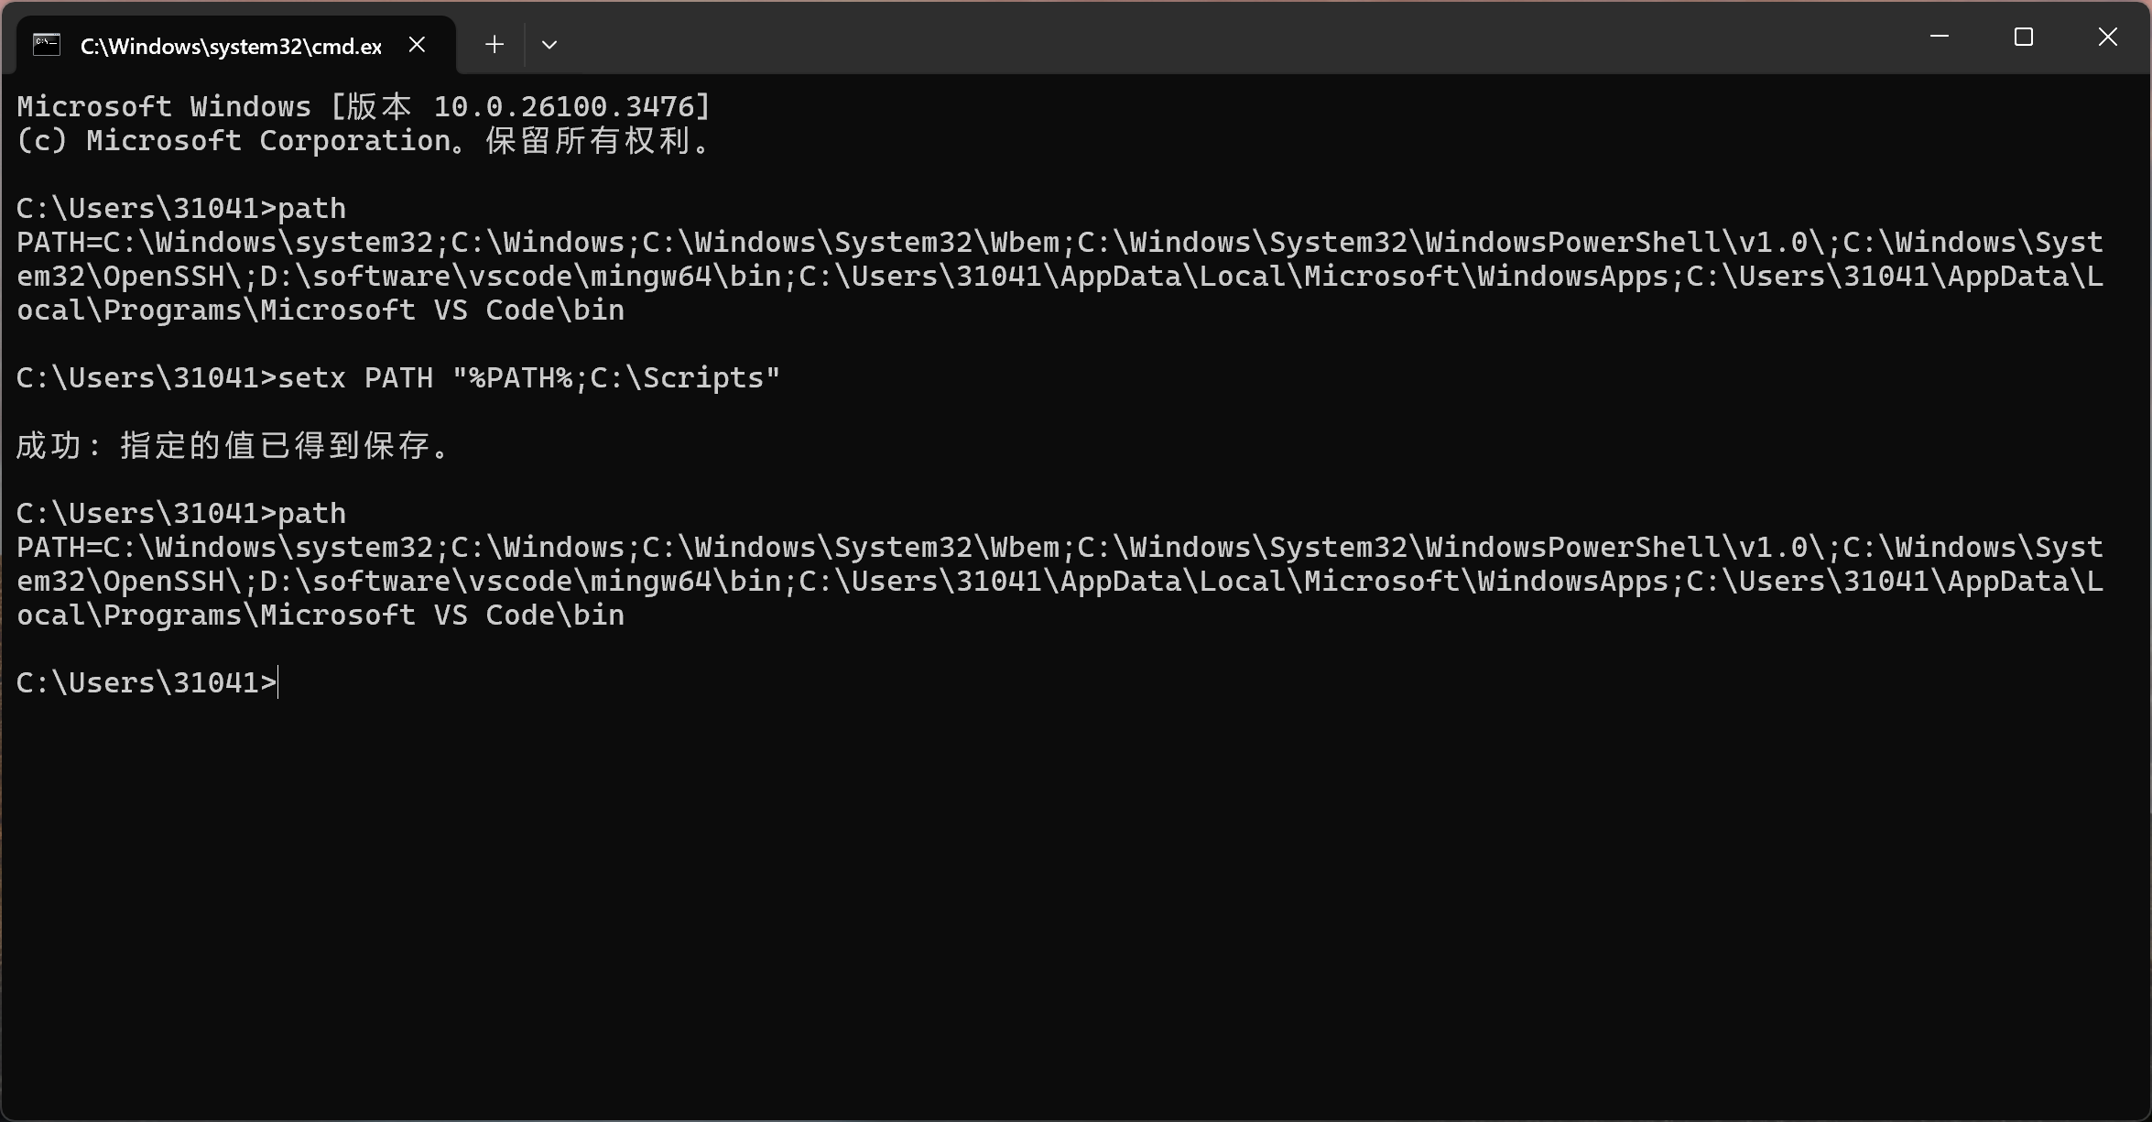Click the Microsoft Windows version banner line

tap(364, 107)
